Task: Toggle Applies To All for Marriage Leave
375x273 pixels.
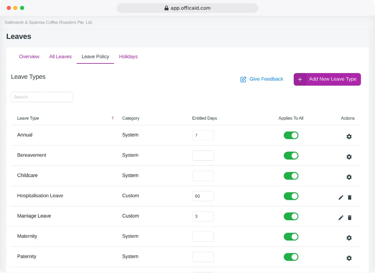Action: click(x=291, y=216)
